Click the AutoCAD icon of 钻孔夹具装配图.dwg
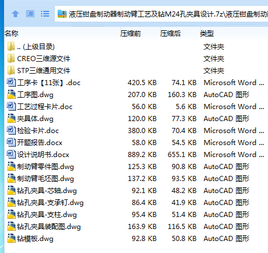Viewport: 268px width, 253px height. pos(11,226)
